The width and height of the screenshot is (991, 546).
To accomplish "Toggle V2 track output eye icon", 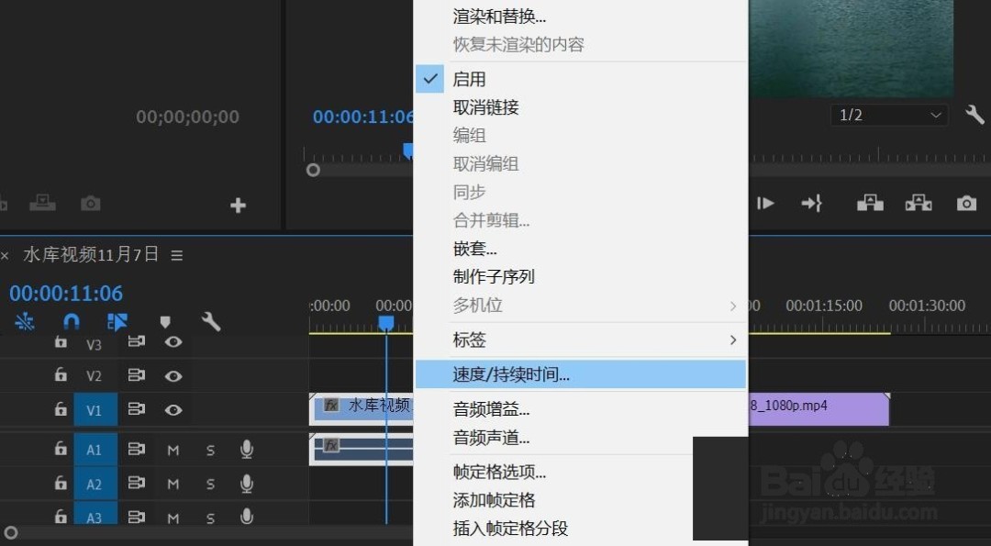I will pos(173,376).
